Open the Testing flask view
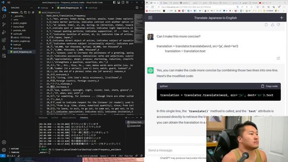Viewport: 288px width, 162px height. click(4, 48)
